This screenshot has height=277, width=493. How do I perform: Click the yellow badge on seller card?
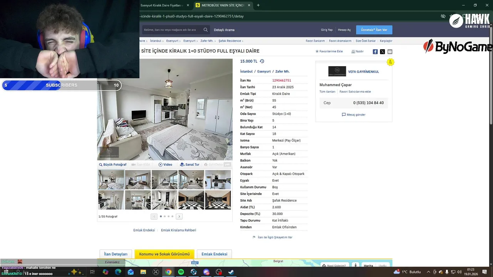pos(390,62)
